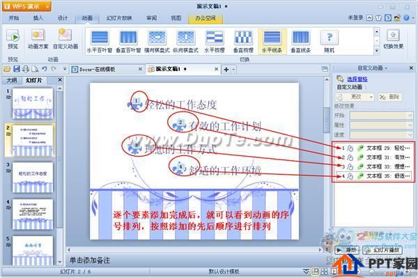Open the 幻灯片放映 ribbon tab
The image size is (418, 278).
(119, 18)
